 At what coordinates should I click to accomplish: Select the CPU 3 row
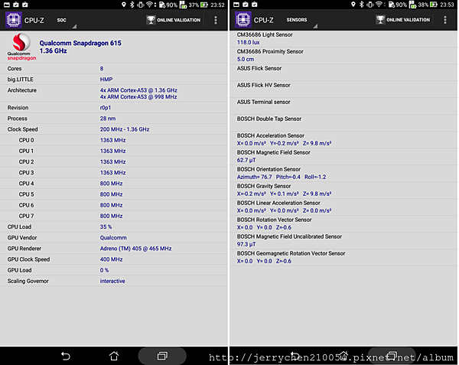[114, 173]
